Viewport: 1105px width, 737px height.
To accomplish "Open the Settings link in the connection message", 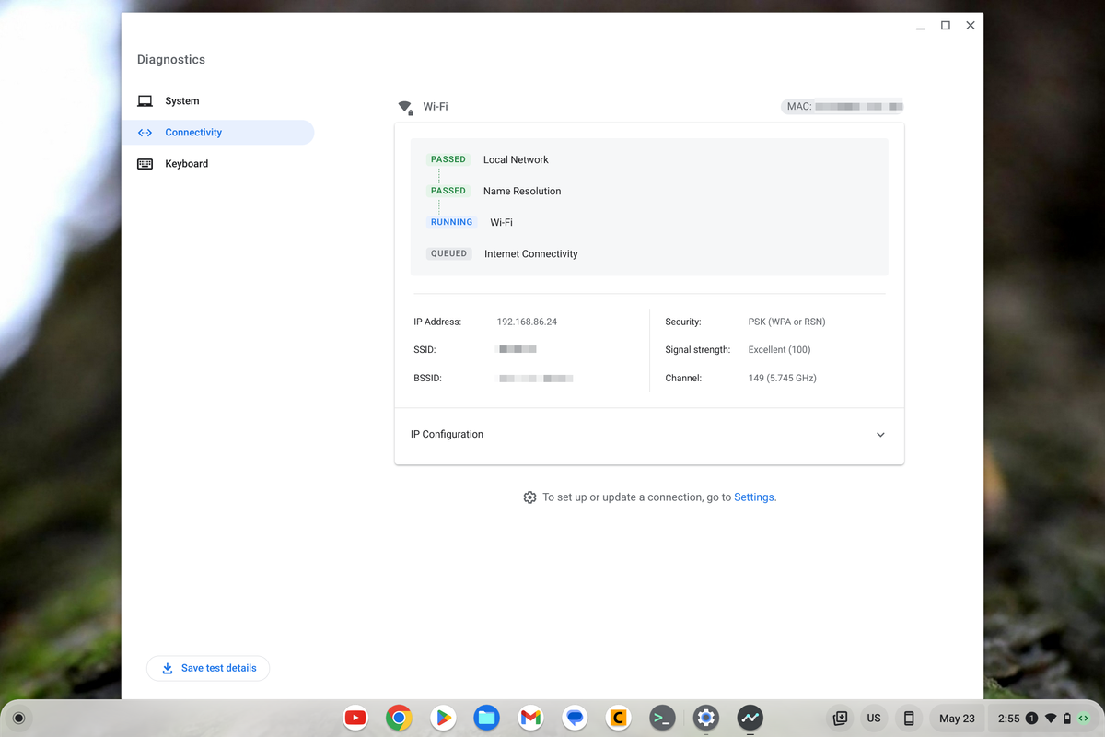I will pos(753,497).
